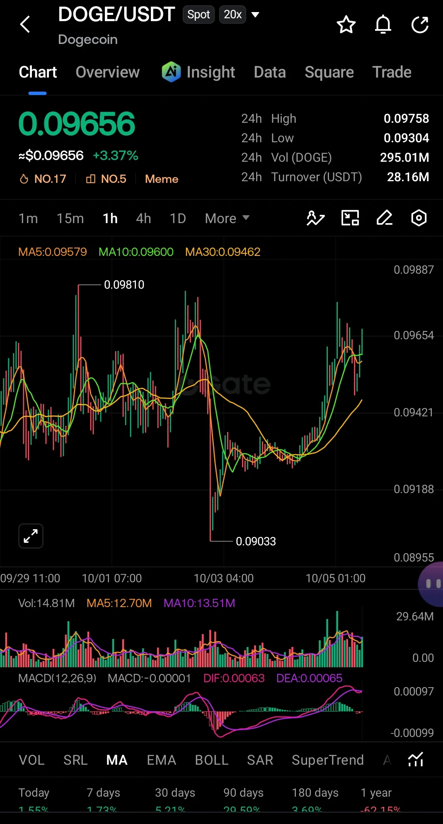Tap the 20x leverage badge

[232, 15]
